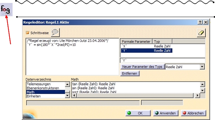215x120 pixels.
Task: Click the Datenverzeichnis list down arrow
Action: [x=67, y=95]
